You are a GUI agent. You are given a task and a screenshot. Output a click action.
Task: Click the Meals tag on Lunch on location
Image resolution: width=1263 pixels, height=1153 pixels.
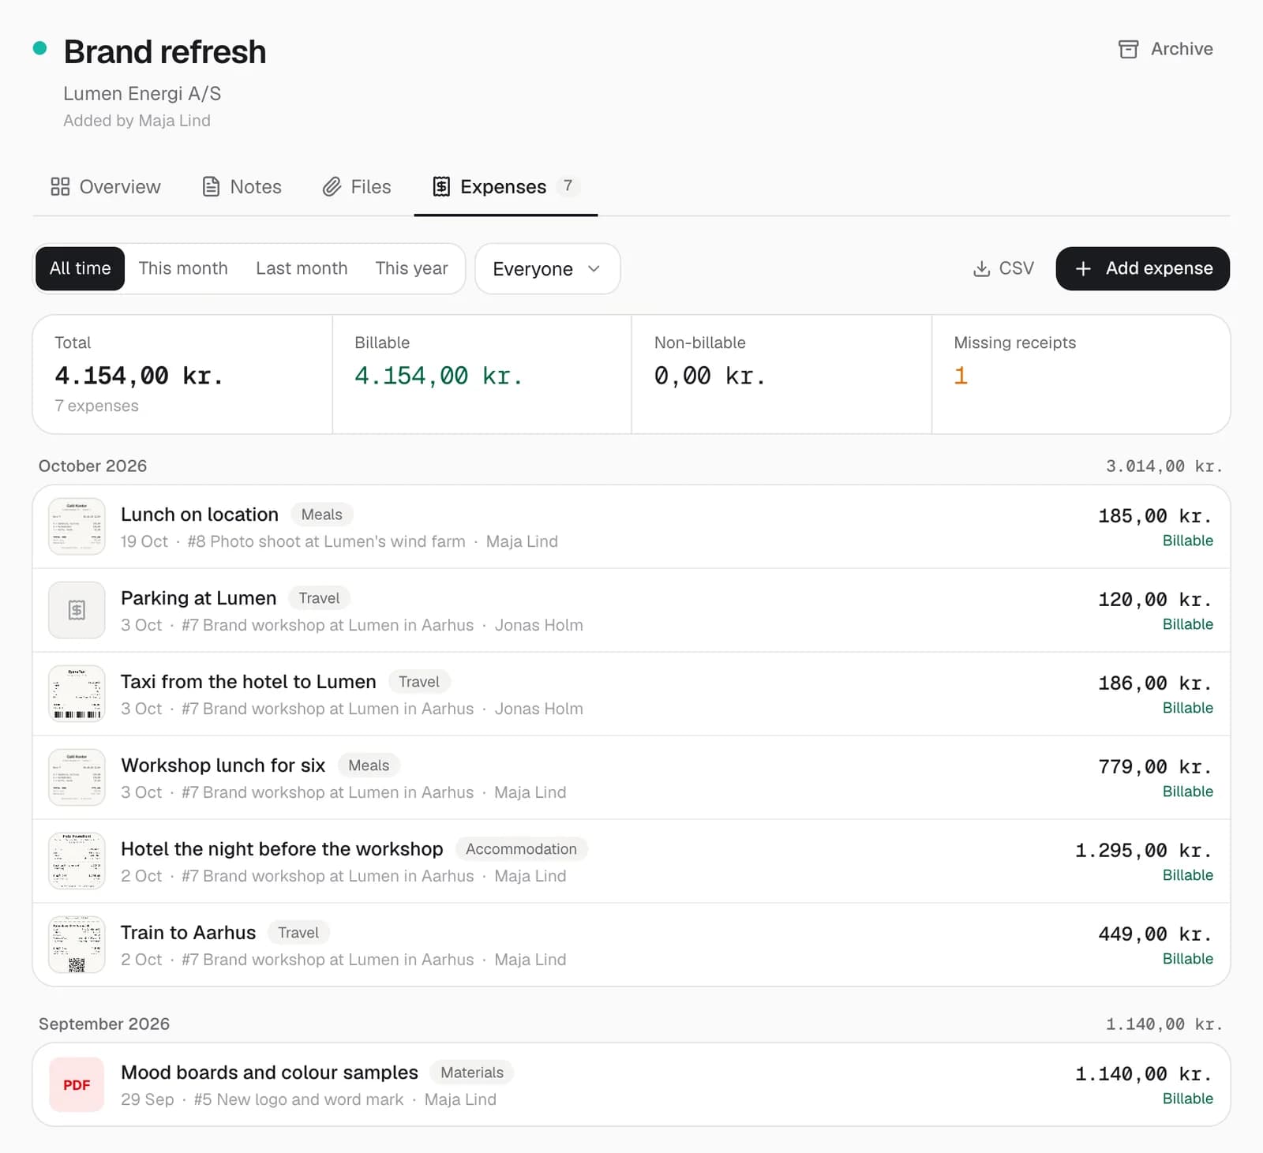(x=322, y=515)
